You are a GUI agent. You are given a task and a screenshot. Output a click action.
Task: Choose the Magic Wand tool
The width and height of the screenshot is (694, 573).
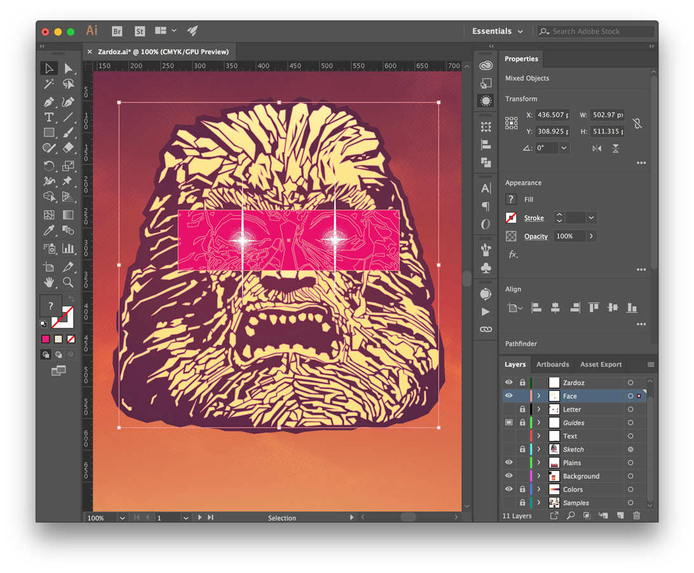49,84
